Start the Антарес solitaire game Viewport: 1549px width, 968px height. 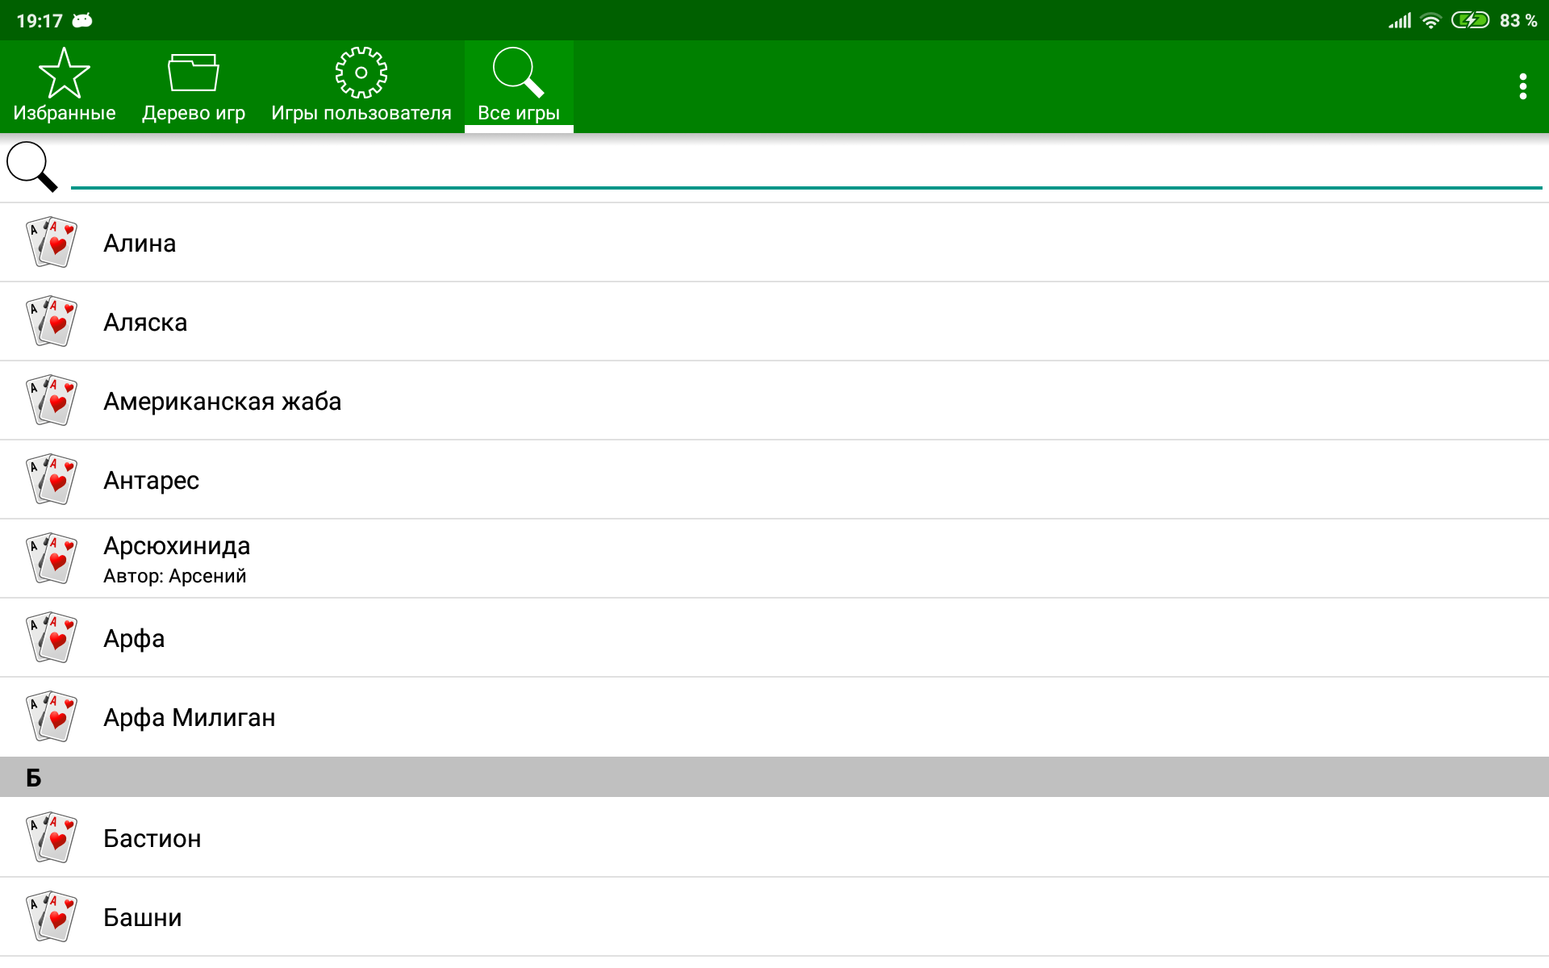(x=774, y=479)
